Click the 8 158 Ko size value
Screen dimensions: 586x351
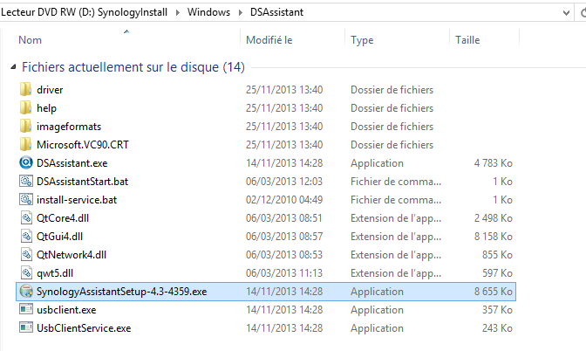[x=493, y=237]
